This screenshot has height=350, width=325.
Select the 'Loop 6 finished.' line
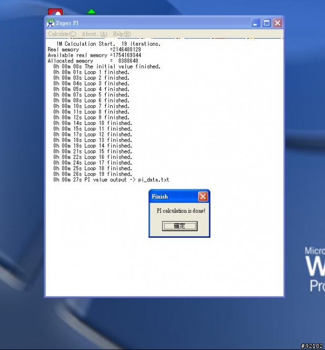[91, 101]
